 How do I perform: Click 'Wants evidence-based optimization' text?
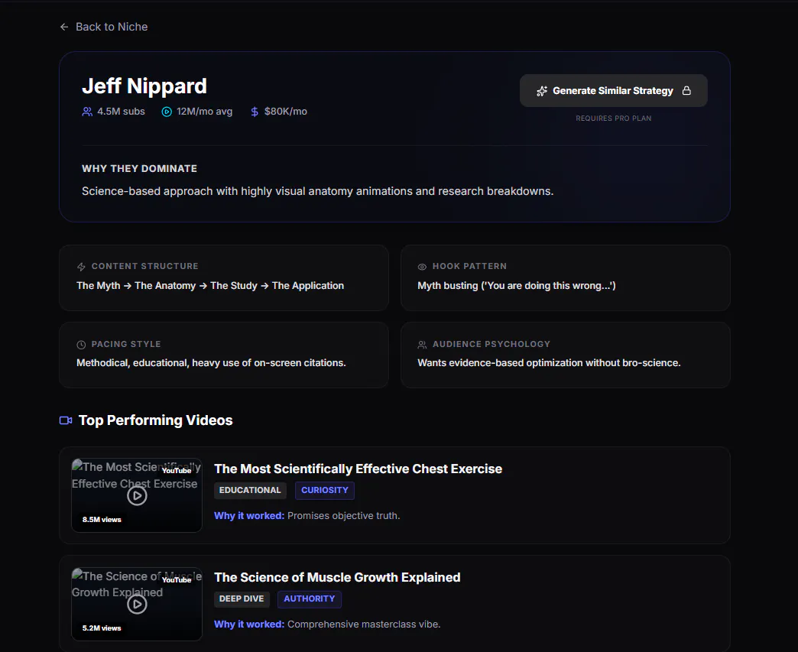coord(549,363)
